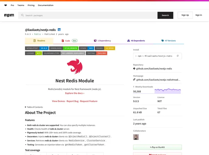Click the git repository diamond icon
This screenshot has height=155, width=209.
pyautogui.click(x=134, y=68)
